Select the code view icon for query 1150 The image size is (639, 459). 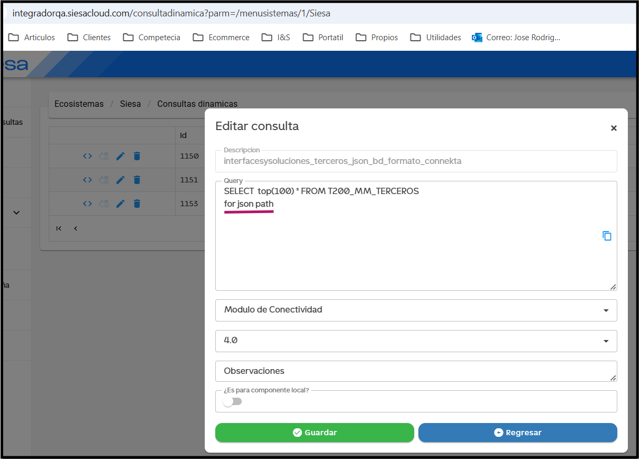pos(88,156)
